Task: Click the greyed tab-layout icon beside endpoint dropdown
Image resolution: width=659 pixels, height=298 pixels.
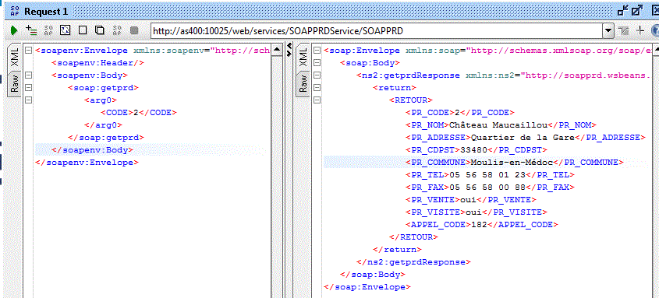Action: tap(623, 30)
